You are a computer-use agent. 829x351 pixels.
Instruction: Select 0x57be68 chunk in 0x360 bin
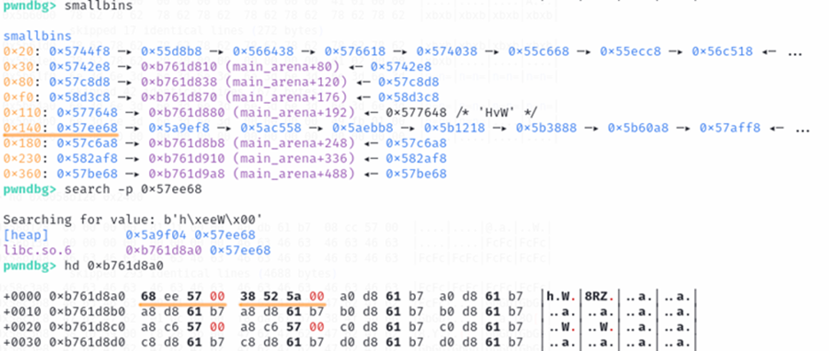(87, 174)
